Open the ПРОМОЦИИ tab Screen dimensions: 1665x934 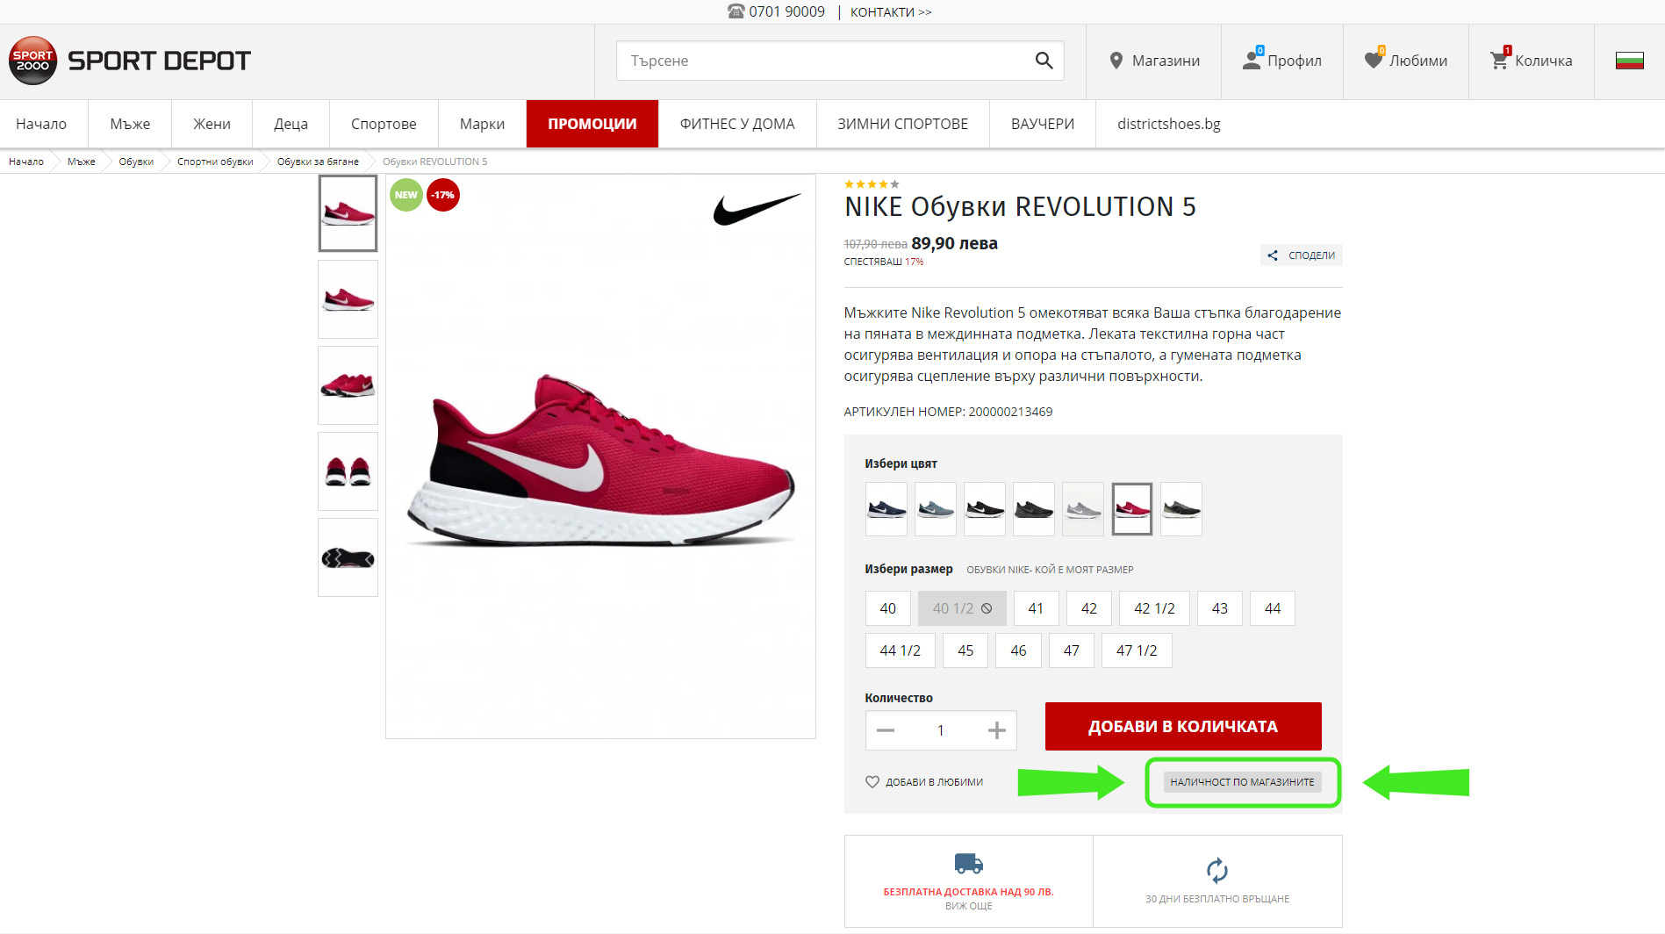coord(592,124)
